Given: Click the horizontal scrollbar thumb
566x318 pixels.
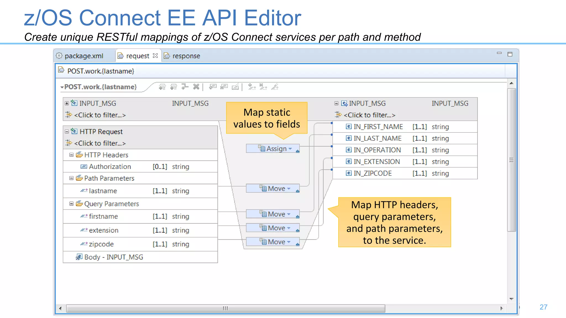Looking at the screenshot, I should (x=226, y=308).
